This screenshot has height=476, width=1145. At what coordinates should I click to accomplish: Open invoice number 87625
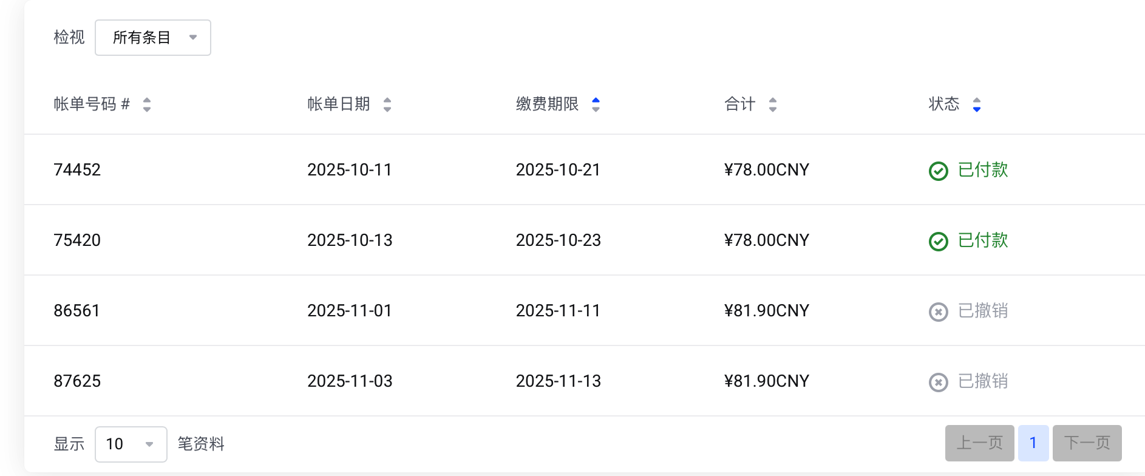pos(77,381)
